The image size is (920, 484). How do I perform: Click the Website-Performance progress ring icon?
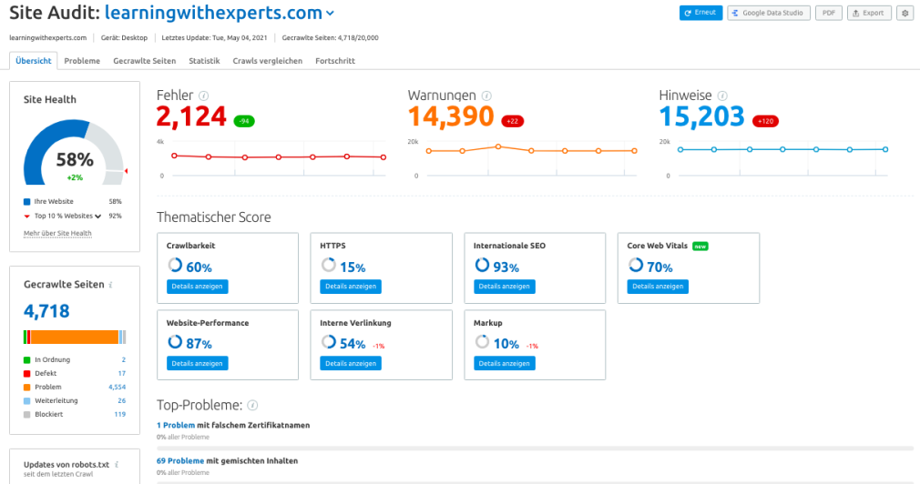tap(175, 341)
